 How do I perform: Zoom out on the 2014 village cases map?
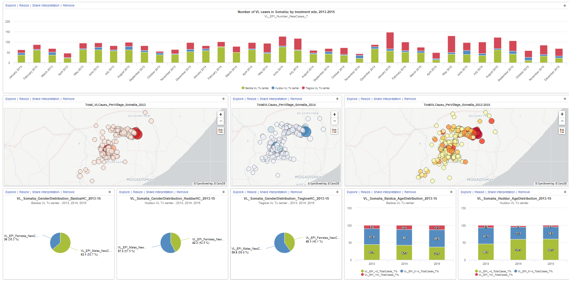tap(334, 121)
